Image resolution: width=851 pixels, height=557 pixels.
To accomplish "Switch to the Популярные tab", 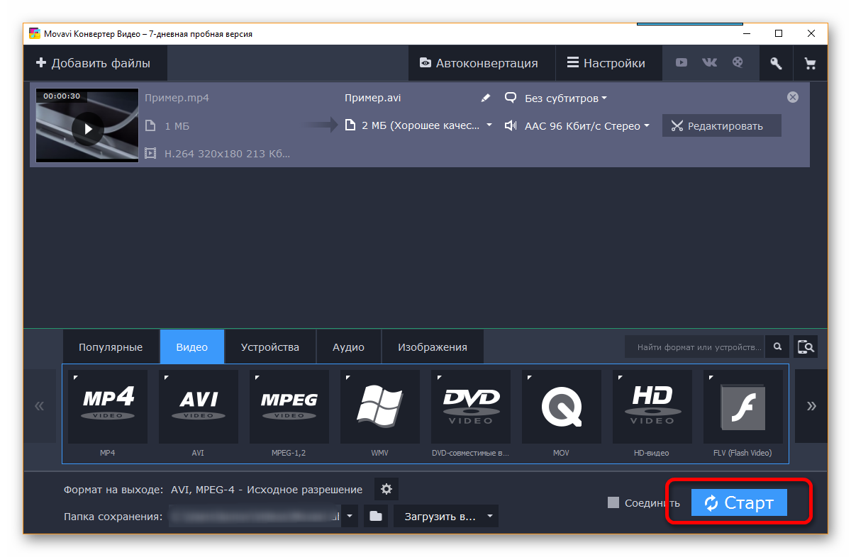I will [x=111, y=347].
